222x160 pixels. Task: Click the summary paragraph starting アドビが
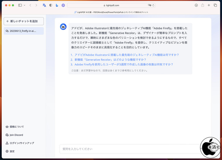pos(129,38)
